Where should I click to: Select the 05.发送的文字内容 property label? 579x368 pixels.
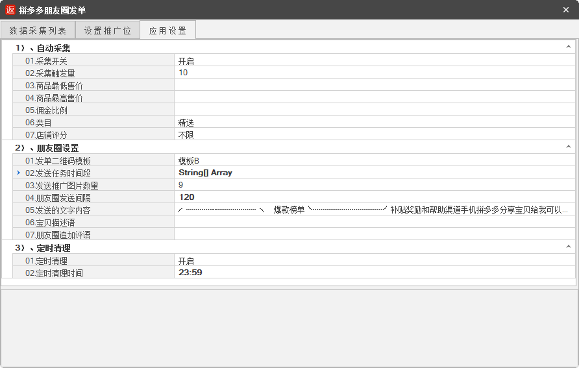tap(58, 210)
